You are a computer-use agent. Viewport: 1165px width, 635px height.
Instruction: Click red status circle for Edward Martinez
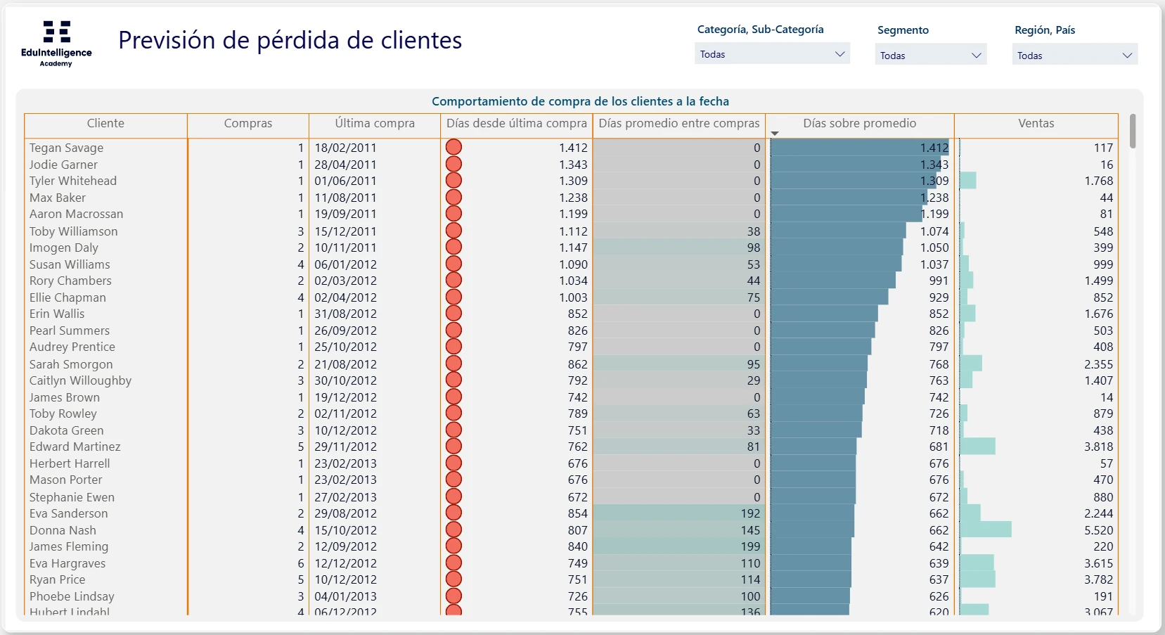(x=454, y=447)
